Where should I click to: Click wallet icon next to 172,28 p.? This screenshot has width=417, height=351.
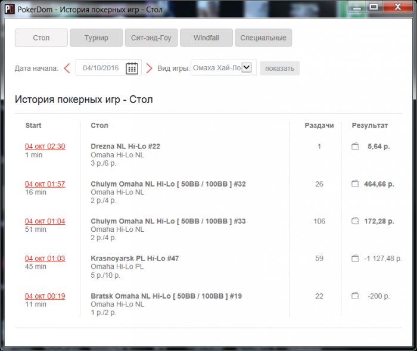tap(355, 221)
